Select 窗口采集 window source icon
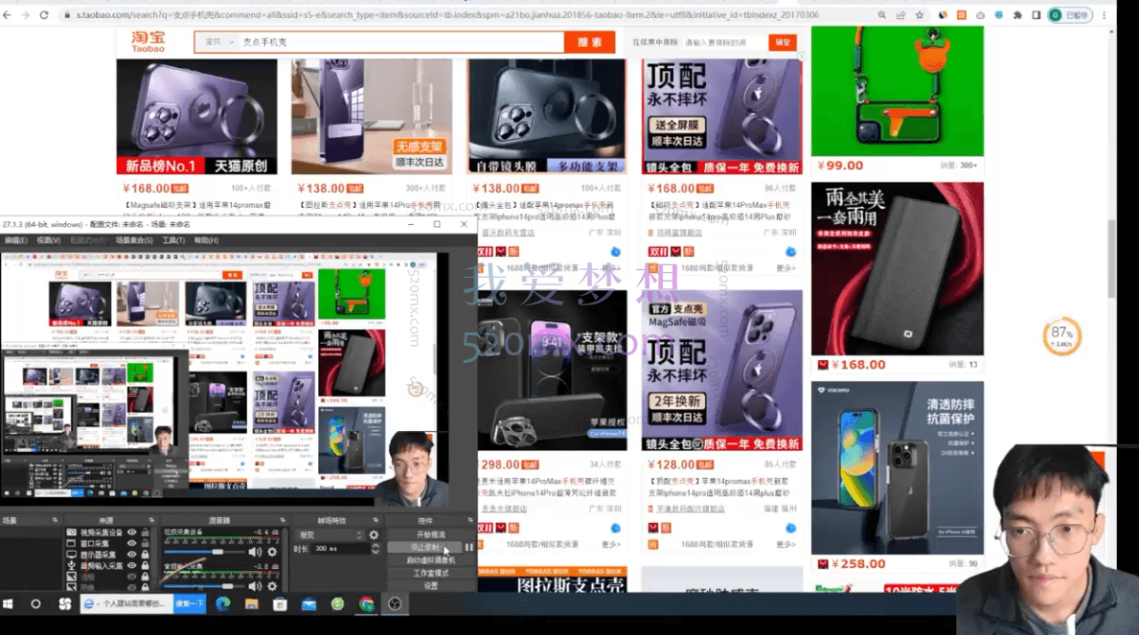 point(71,543)
